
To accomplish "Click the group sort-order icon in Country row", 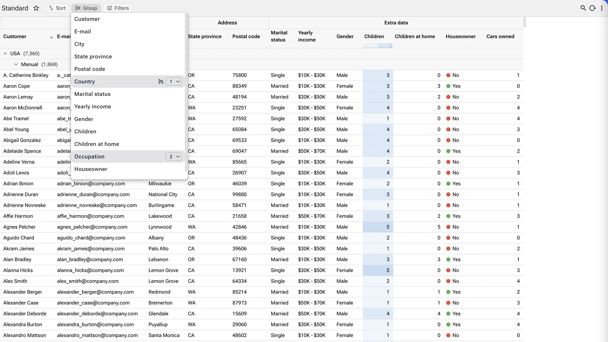I will pyautogui.click(x=161, y=81).
